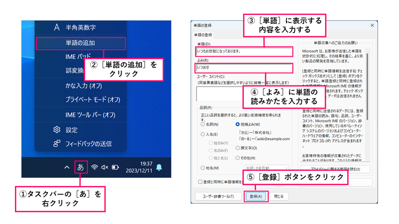This screenshot has height=224, width=399.
Task: Click the 19:37 clock and date
Action: click(x=139, y=167)
